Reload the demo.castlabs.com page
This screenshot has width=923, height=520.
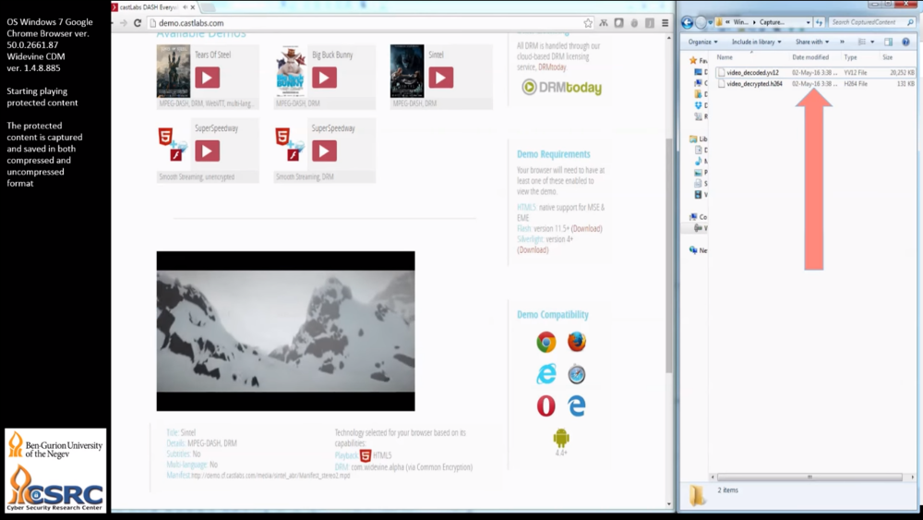pos(138,23)
